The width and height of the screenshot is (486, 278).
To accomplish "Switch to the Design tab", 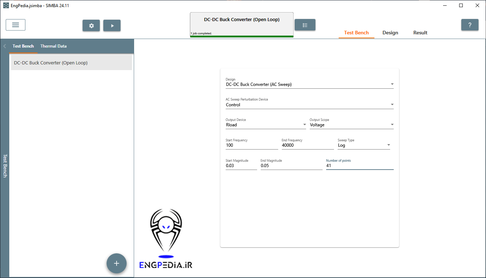I will click(x=390, y=33).
